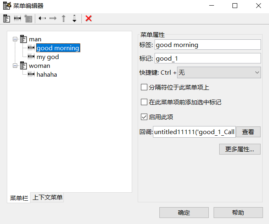Image resolution: width=269 pixels, height=224 pixels.
Task: Click the menu icon beside man
Action: coord(24,39)
